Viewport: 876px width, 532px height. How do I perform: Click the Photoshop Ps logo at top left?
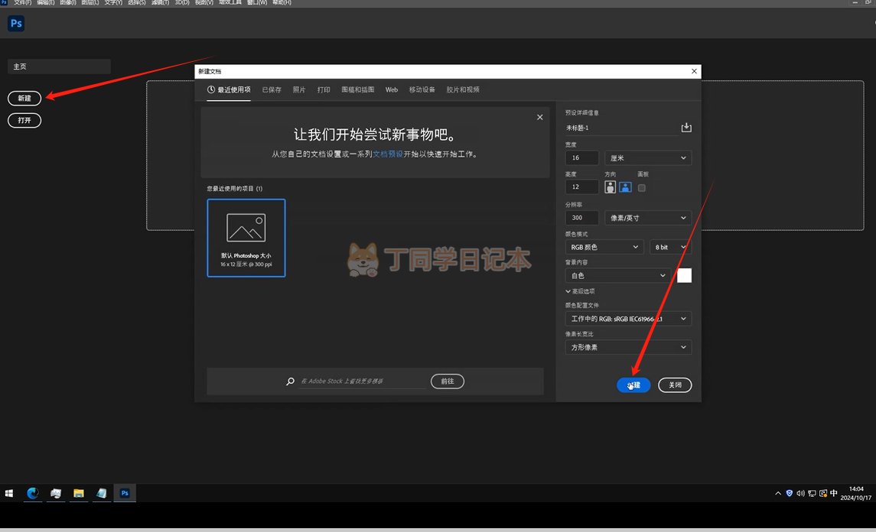point(16,24)
